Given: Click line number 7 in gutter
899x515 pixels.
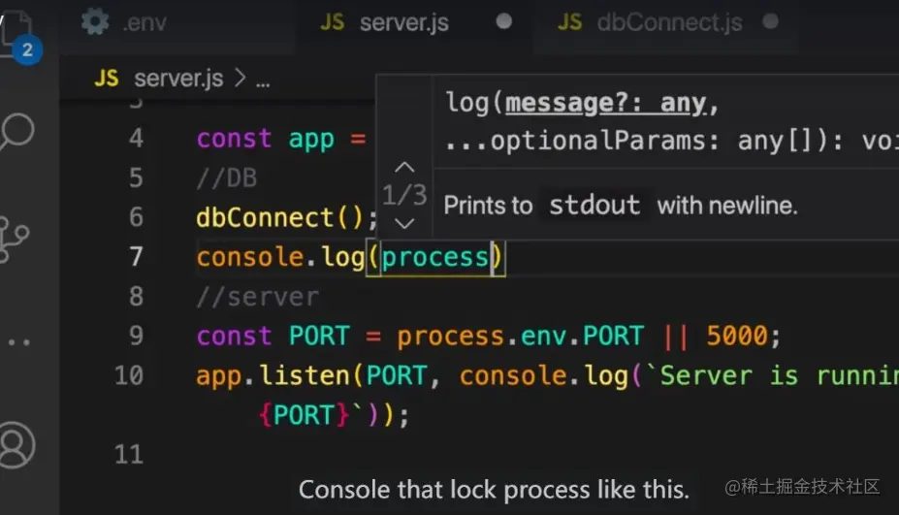Looking at the screenshot, I should [x=136, y=256].
